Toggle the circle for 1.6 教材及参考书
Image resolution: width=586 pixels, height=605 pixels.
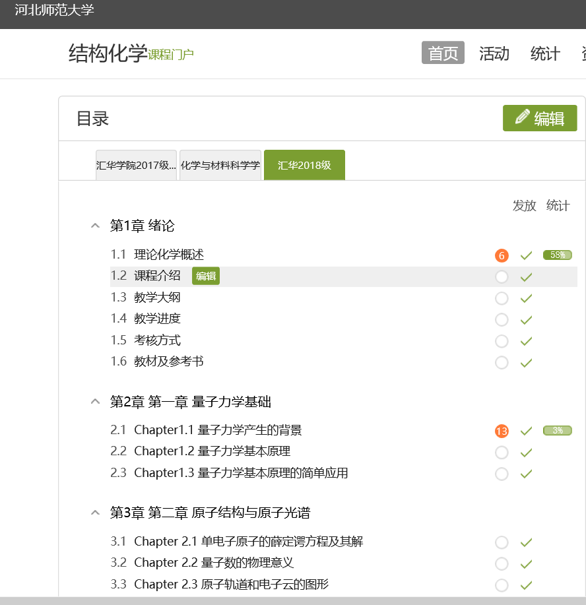click(502, 362)
